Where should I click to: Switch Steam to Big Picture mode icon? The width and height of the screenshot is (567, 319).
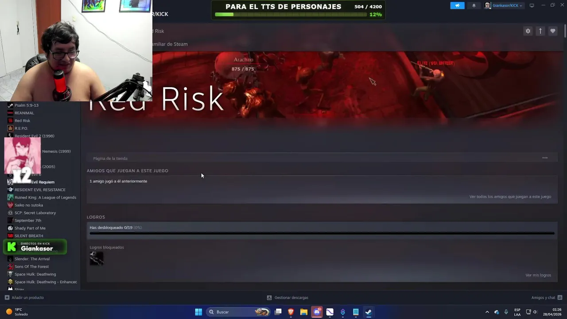pyautogui.click(x=532, y=5)
